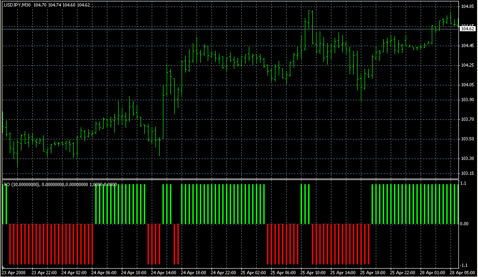
Task: Click the 103.50 price scale label
Action: coord(468,139)
